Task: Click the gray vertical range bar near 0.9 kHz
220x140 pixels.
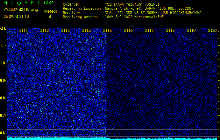Action: coord(7,81)
